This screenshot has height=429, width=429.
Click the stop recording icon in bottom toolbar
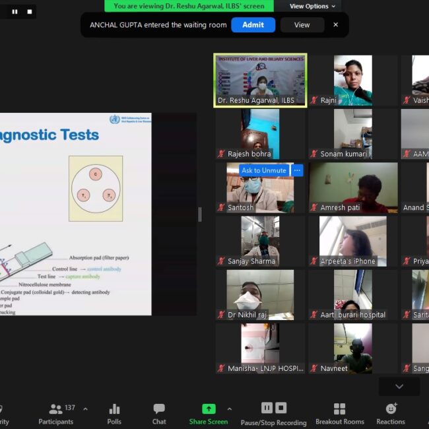tap(281, 408)
